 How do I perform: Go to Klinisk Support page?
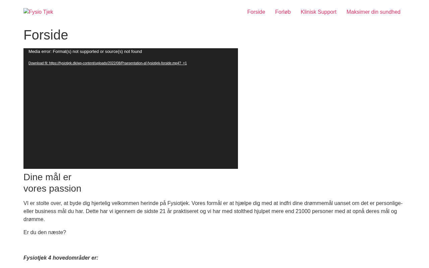point(318,12)
